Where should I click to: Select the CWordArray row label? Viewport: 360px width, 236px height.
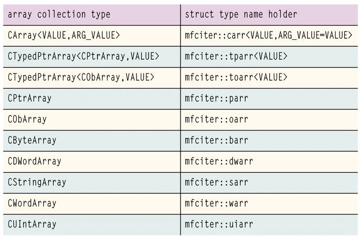click(x=32, y=203)
